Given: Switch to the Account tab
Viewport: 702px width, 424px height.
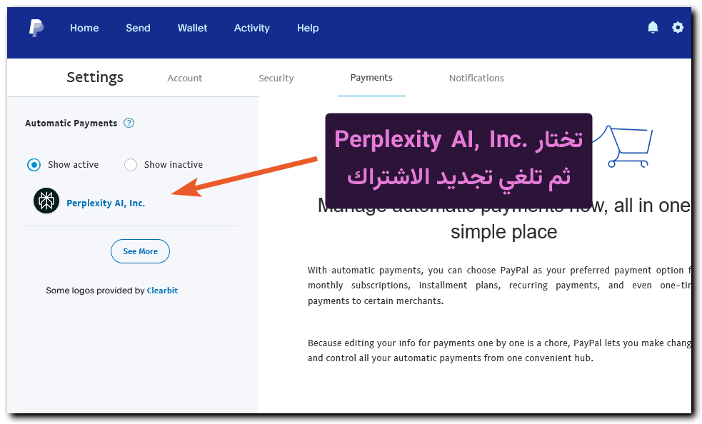Looking at the screenshot, I should (x=185, y=79).
